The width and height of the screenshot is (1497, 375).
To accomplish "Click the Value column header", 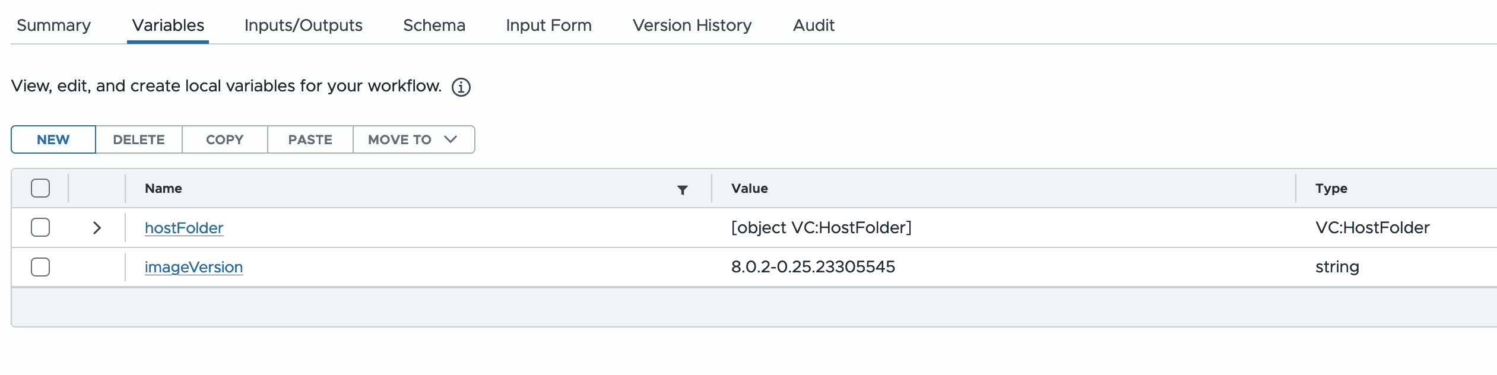I will [750, 188].
